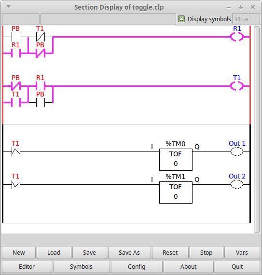The width and height of the screenshot is (262, 275).
Task: Toggle the Display symbols checkbox
Action: pyautogui.click(x=181, y=19)
